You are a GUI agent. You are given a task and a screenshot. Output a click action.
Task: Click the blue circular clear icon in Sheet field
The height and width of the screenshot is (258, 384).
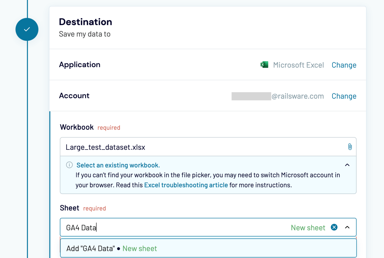click(334, 227)
